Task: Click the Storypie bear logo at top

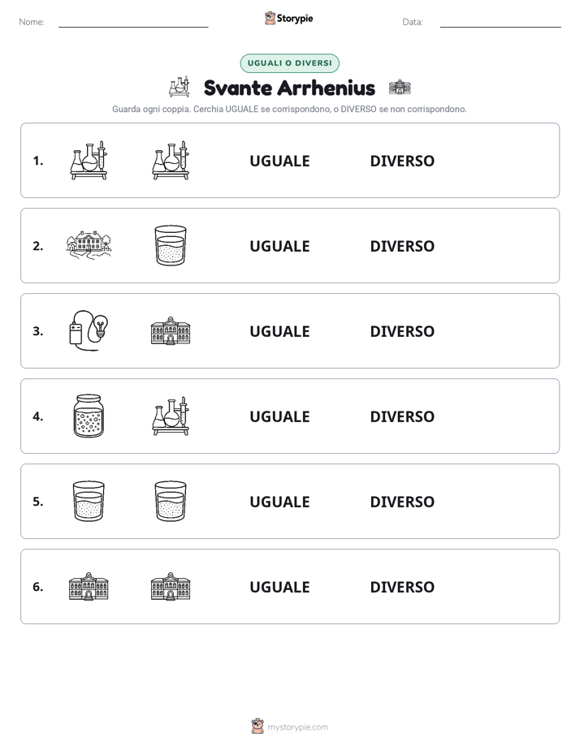Action: pyautogui.click(x=270, y=18)
